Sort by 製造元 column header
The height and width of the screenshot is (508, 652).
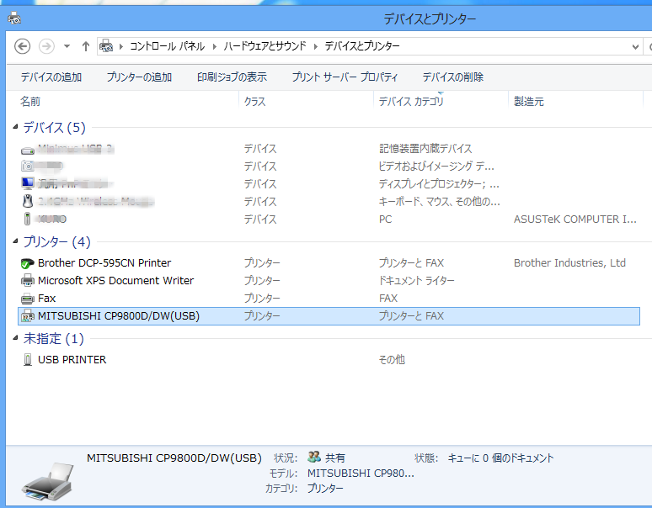tap(528, 101)
